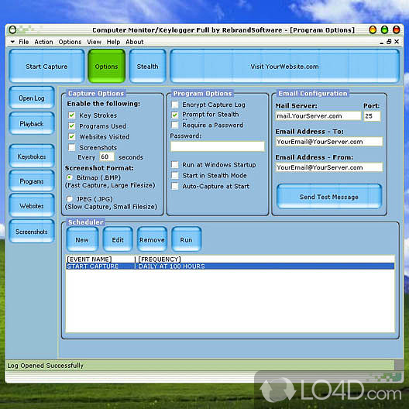Show the Screenshots log view in the sidebar

(32, 232)
